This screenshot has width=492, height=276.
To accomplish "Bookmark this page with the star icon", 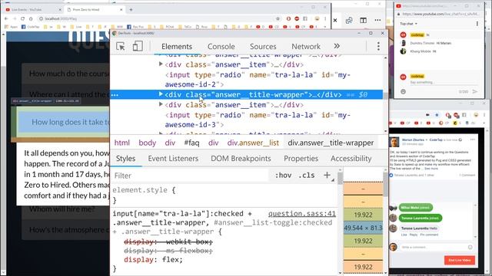I will (x=278, y=18).
